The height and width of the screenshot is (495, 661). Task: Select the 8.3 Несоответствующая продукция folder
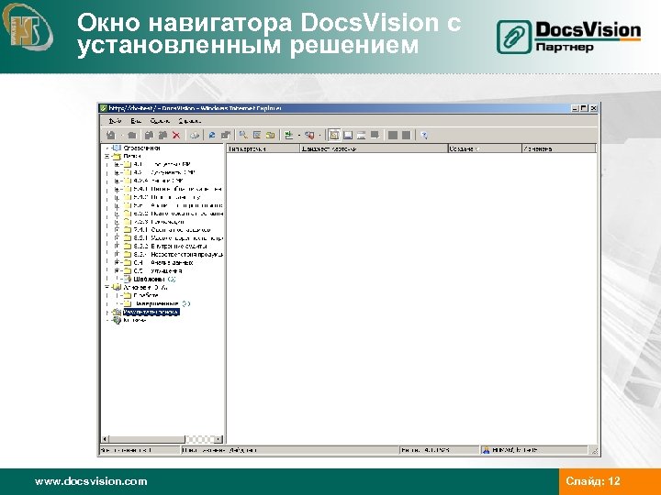[x=178, y=255]
